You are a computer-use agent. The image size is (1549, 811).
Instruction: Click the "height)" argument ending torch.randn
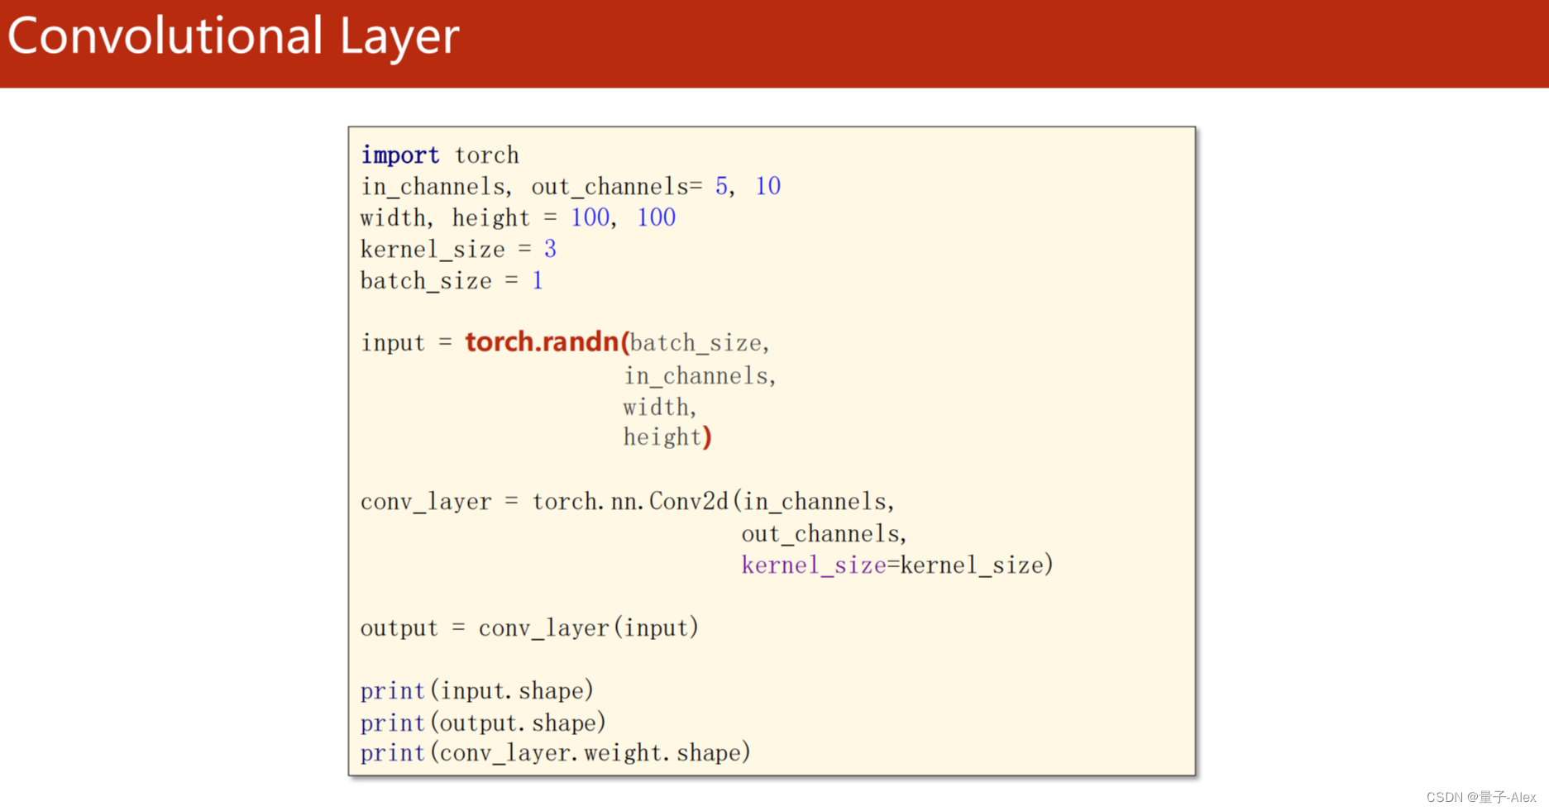[x=667, y=437]
